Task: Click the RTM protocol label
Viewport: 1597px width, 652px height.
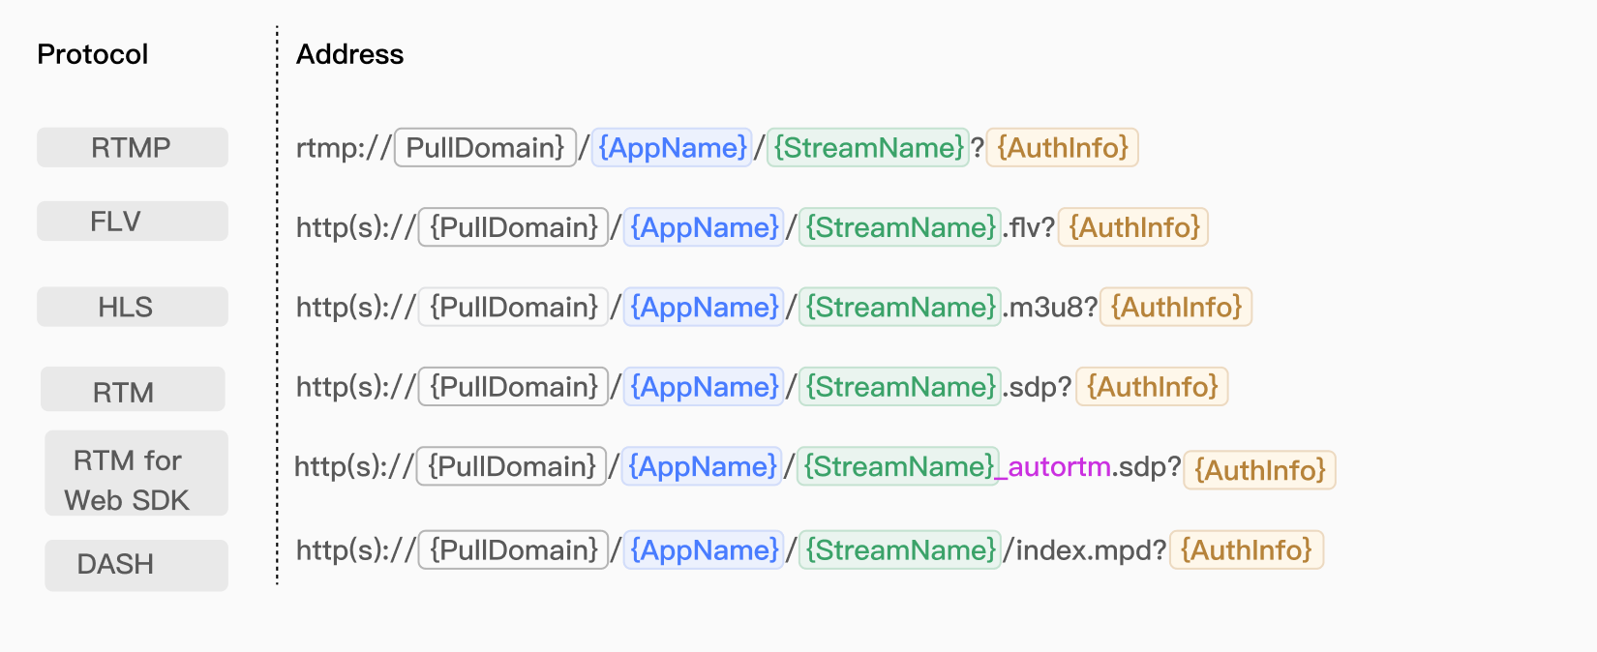Action: click(x=133, y=389)
